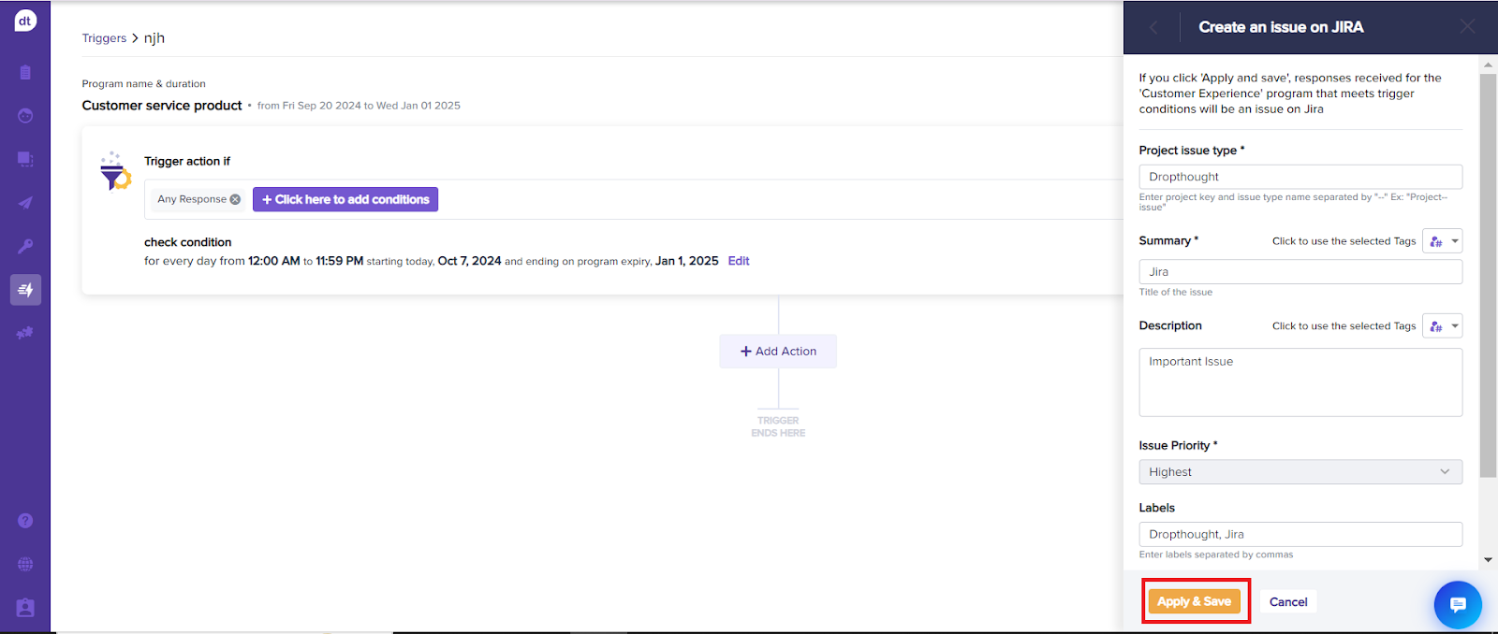Click the Add Action button
Viewport: 1498px width, 634px height.
[778, 352]
